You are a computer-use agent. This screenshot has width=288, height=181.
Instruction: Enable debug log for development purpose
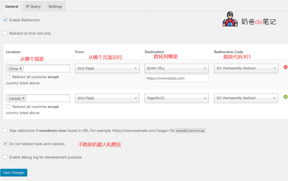(x=5, y=157)
